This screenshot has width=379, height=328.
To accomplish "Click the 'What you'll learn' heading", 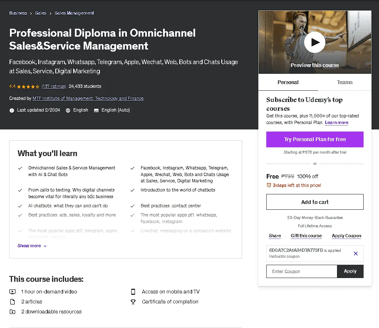I will (x=47, y=153).
